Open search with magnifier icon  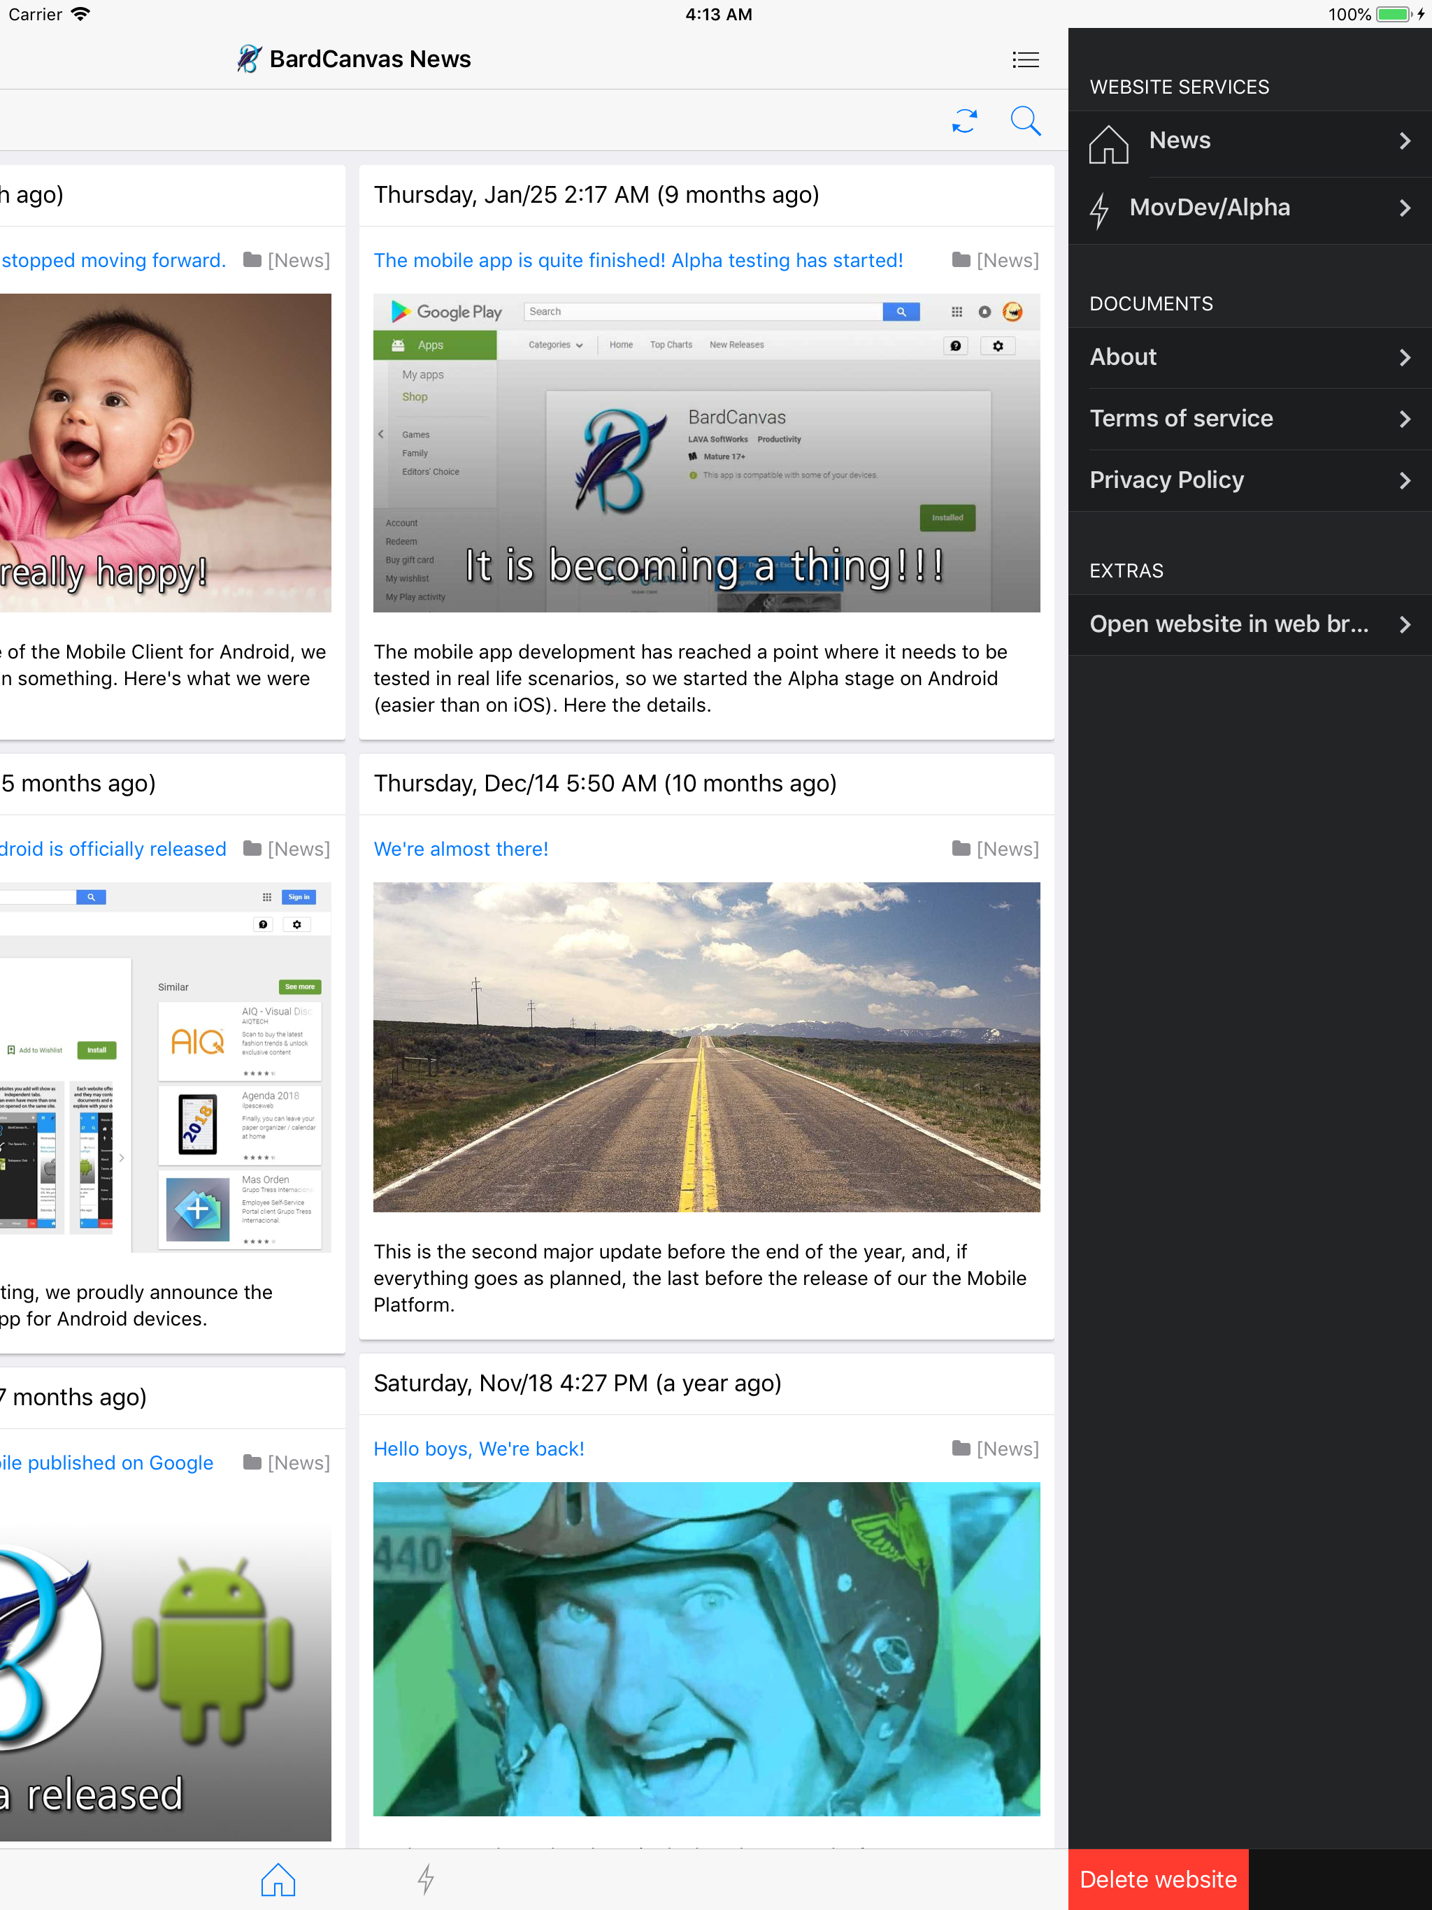point(1025,121)
